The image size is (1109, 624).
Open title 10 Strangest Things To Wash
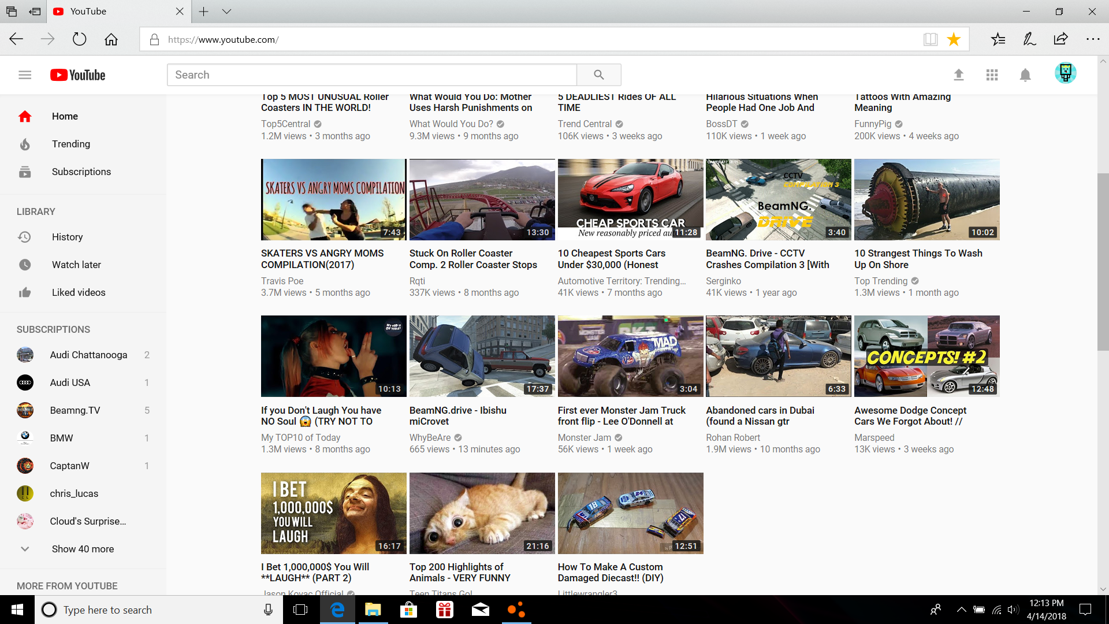click(x=918, y=259)
